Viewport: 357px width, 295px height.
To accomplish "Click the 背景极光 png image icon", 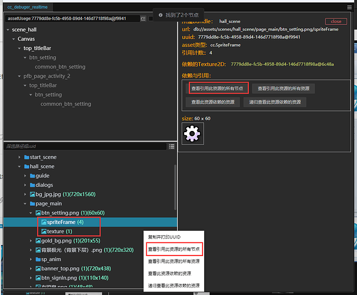I will point(38,250).
